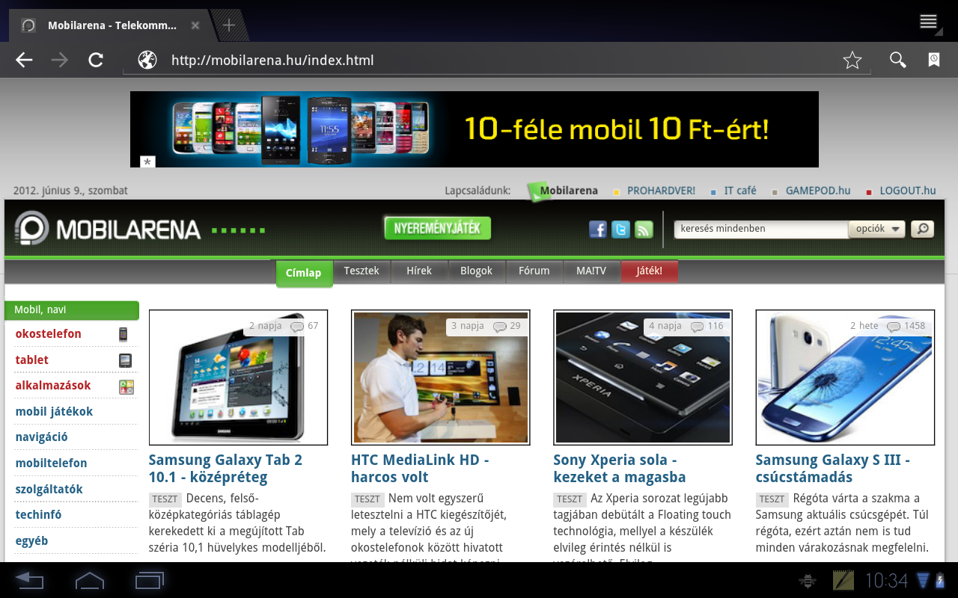This screenshot has width=958, height=598.
Task: Click the Mobilarena logo
Action: (108, 229)
